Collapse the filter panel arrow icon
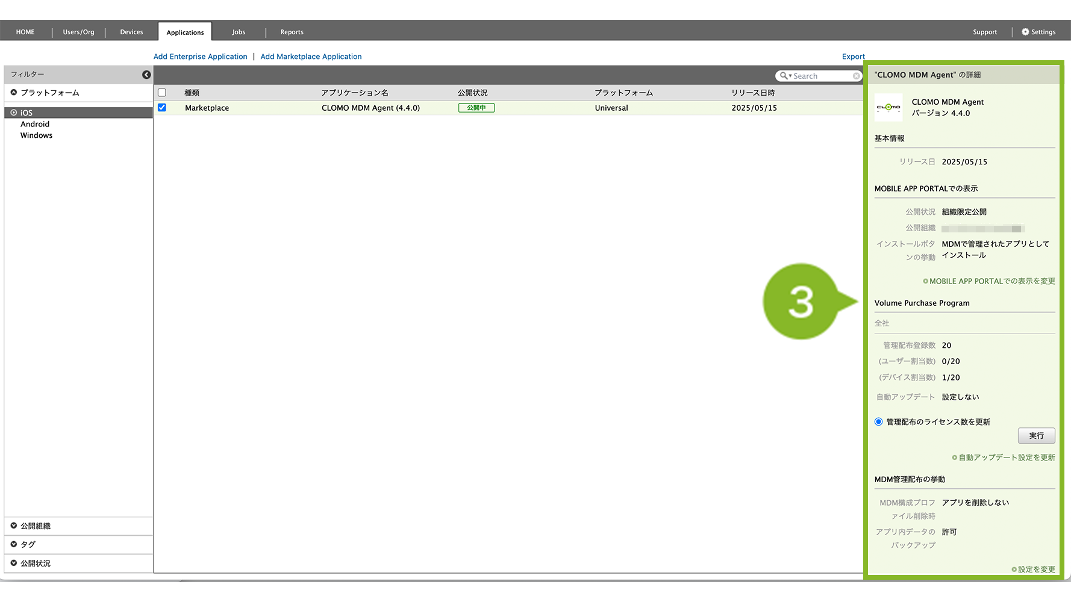 [146, 75]
